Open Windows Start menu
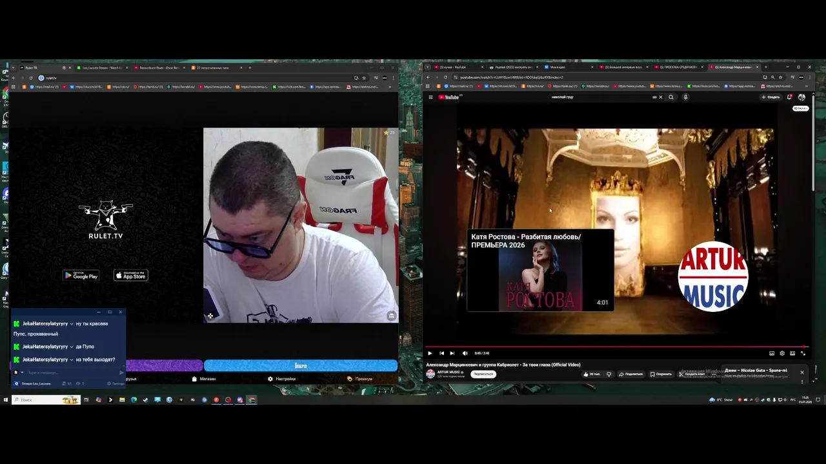This screenshot has width=826, height=464. point(5,400)
